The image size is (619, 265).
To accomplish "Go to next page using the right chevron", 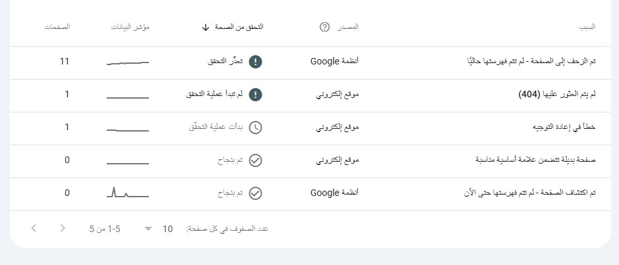I will 63,229.
